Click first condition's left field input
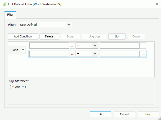 pyautogui.click(x=49, y=46)
